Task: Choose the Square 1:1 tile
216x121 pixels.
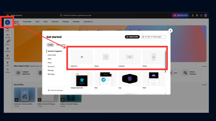Action: click(106, 58)
